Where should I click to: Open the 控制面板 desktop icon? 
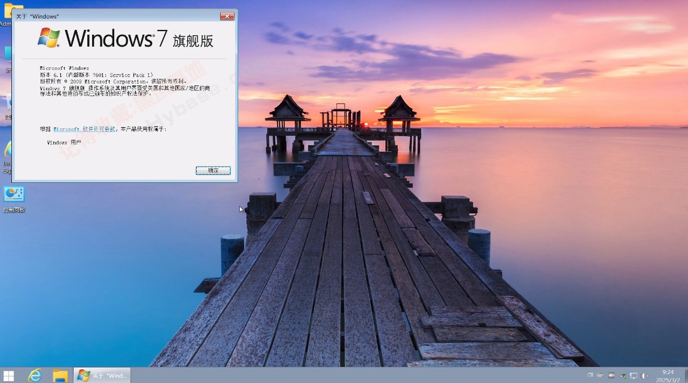(14, 200)
